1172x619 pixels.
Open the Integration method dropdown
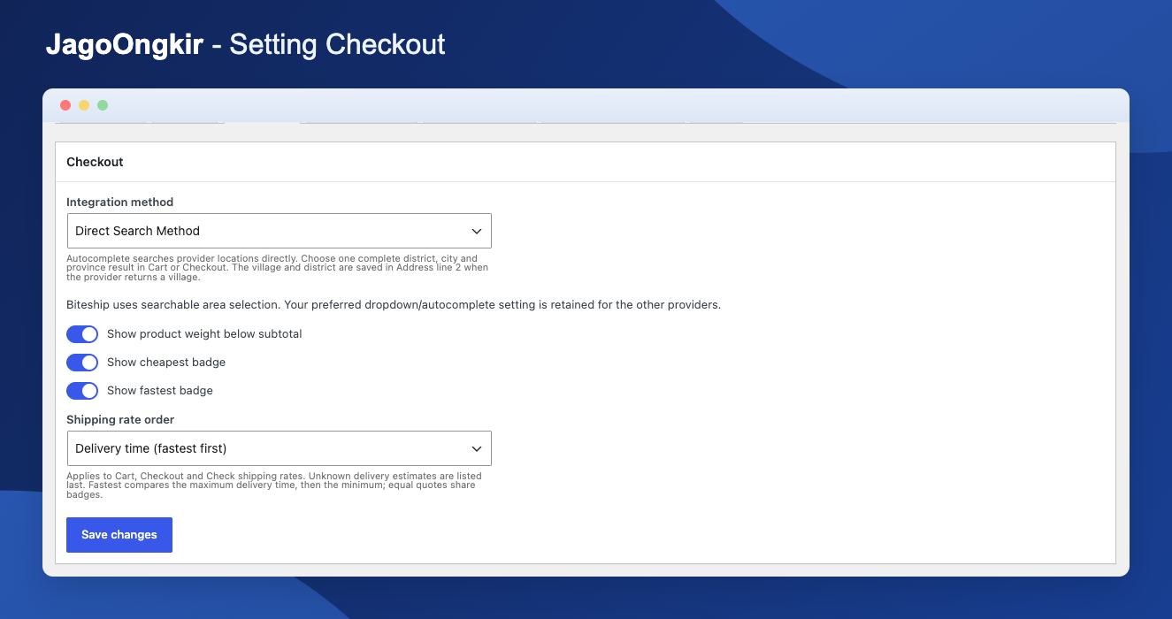pos(280,231)
